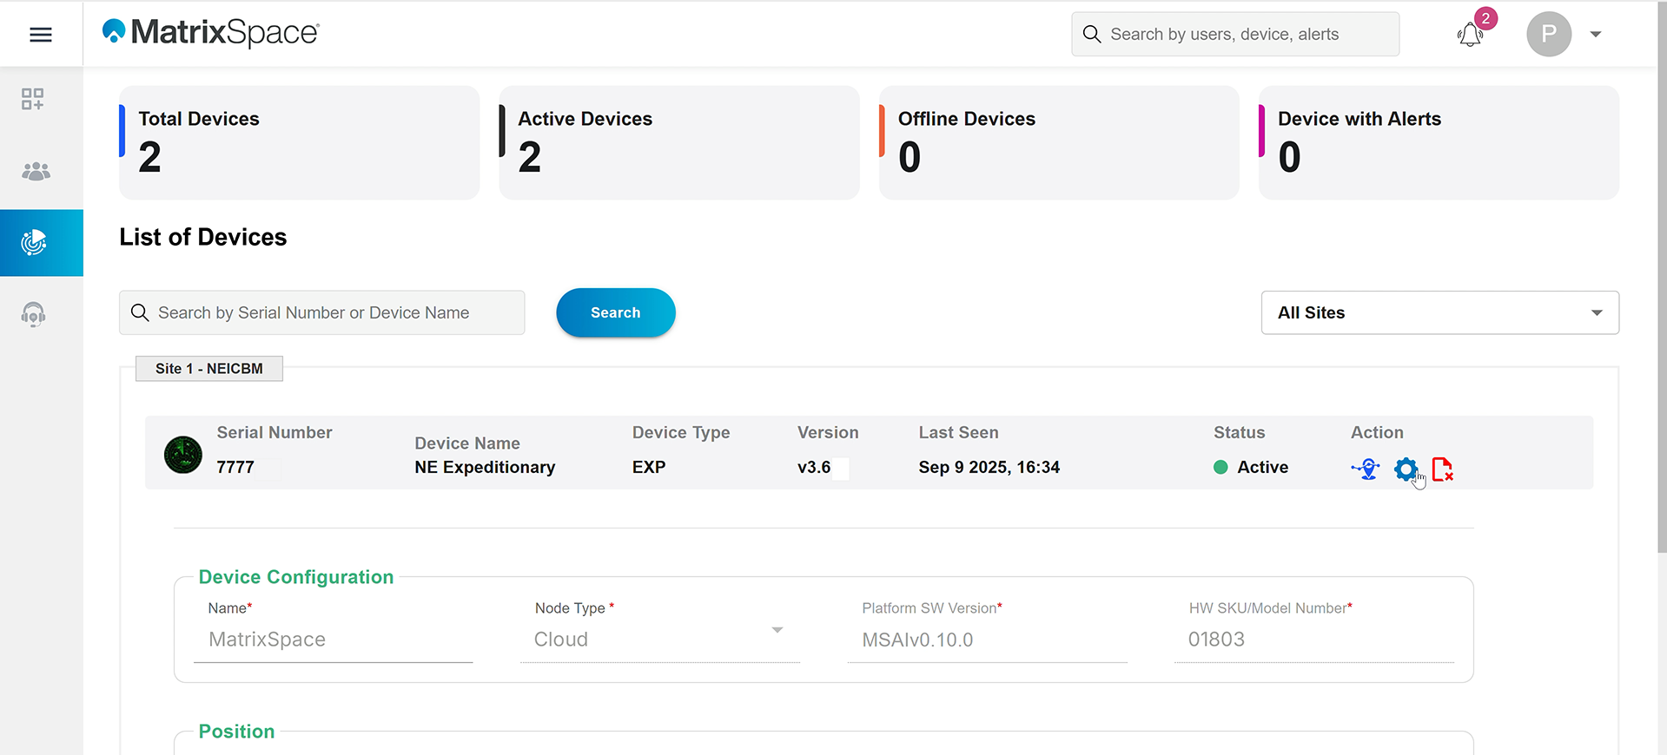Image resolution: width=1667 pixels, height=755 pixels.
Task: Click the Platform SW Version field
Action: 987,640
